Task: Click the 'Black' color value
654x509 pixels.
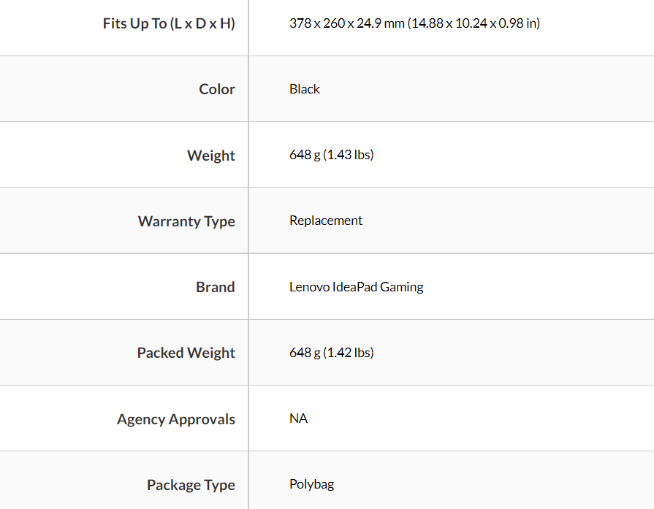Action: (305, 89)
